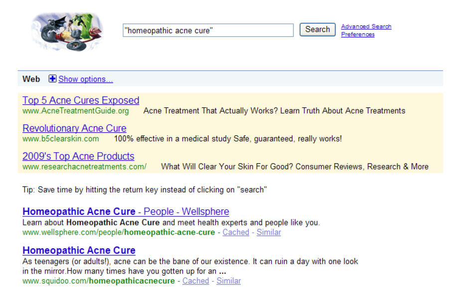The height and width of the screenshot is (289, 451).
Task: Click the 'Learn about Homeopathic Acne Cure' snippet
Action: tap(171, 222)
